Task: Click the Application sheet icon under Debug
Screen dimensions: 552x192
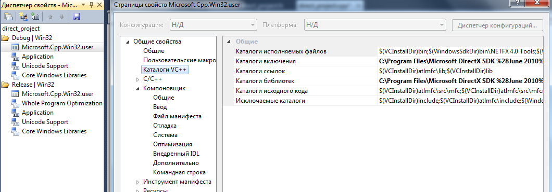Action: 15,57
